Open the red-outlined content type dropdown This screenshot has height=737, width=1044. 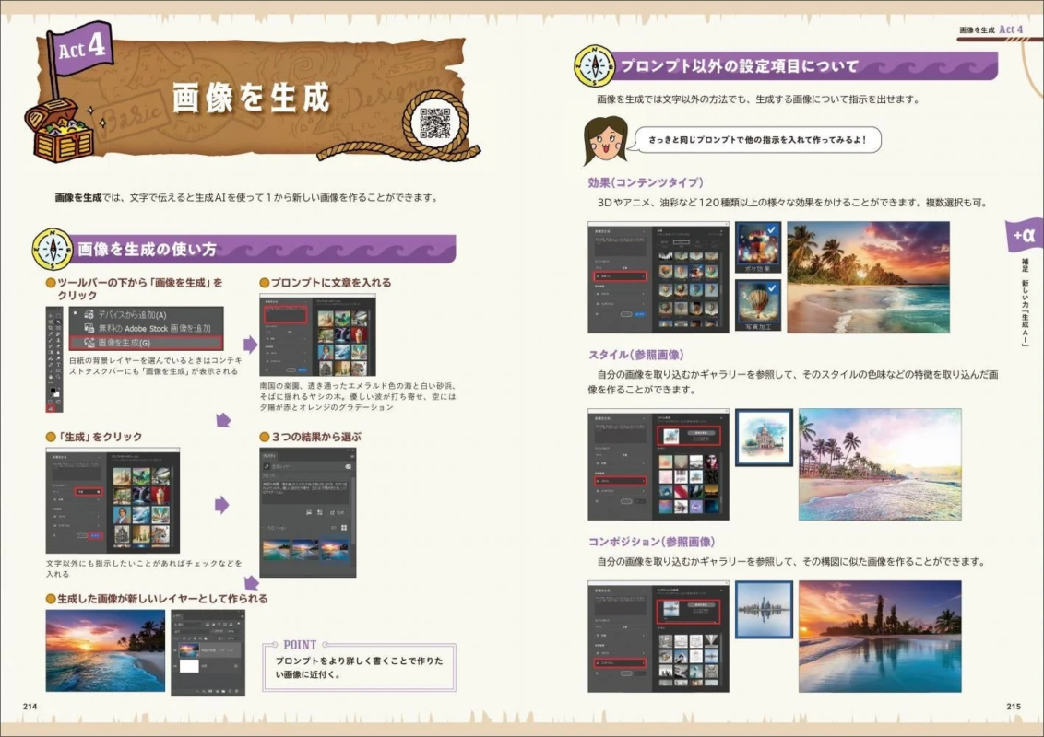(88, 493)
